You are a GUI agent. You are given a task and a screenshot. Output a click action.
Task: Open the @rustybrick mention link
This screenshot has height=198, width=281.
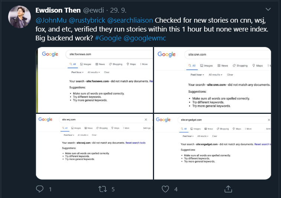click(87, 20)
